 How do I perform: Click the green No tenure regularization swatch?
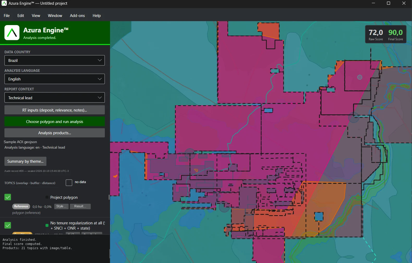click(x=47, y=225)
